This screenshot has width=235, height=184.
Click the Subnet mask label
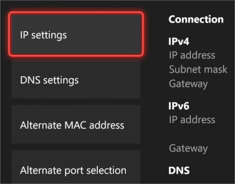198,69
